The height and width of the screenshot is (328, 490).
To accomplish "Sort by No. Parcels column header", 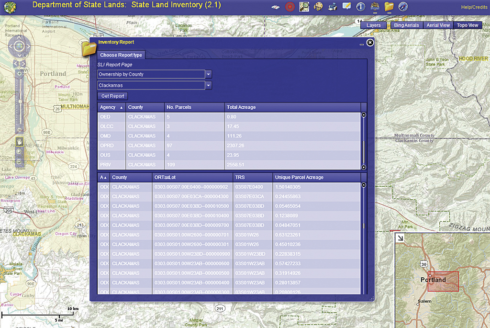I will (194, 107).
